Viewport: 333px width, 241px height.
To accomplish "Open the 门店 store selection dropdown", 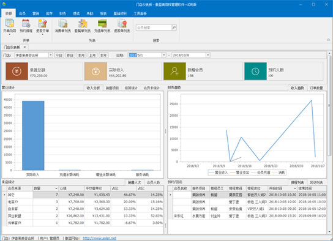I will [51, 55].
